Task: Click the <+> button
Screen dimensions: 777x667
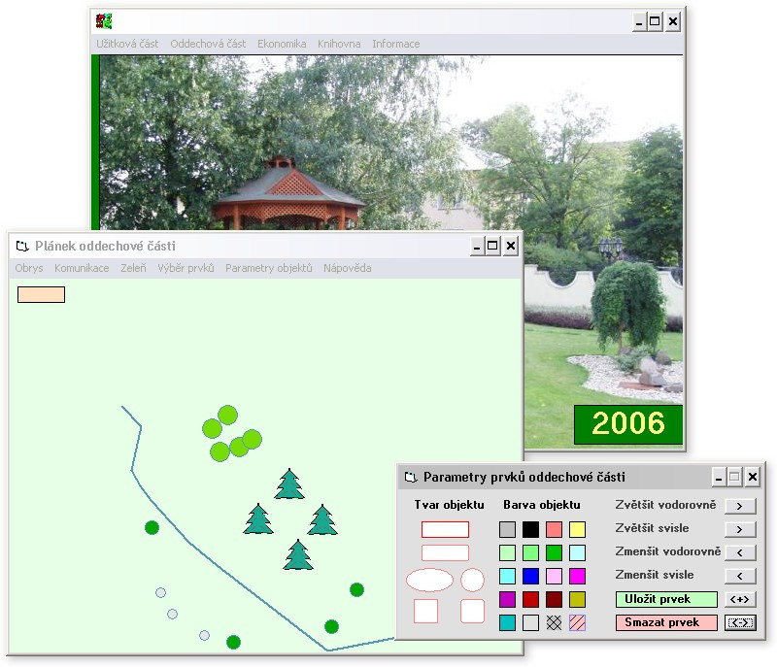Action: coord(740,599)
